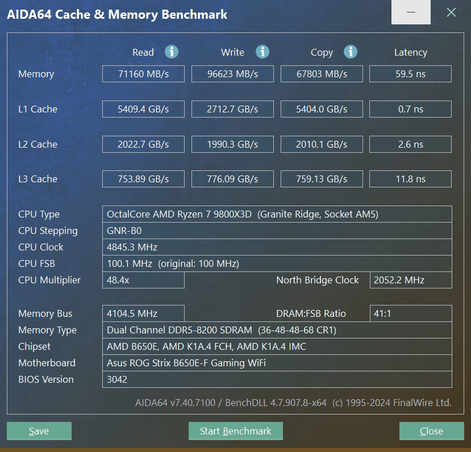This screenshot has width=471, height=452.
Task: Click the L1 Cache copy 5404.0 GB/s
Action: pyautogui.click(x=322, y=109)
